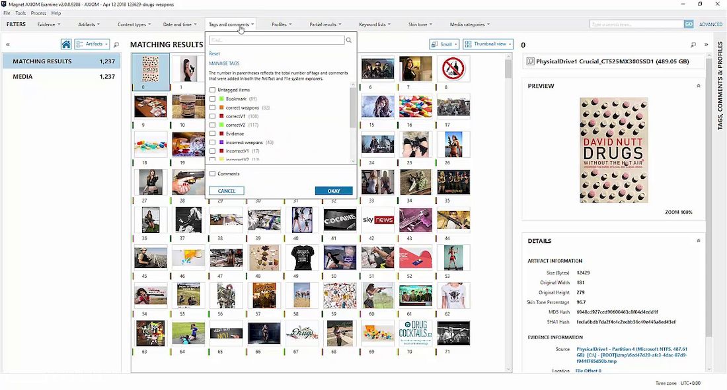Click the tag search magnifier icon
The width and height of the screenshot is (727, 390).
pos(349,40)
